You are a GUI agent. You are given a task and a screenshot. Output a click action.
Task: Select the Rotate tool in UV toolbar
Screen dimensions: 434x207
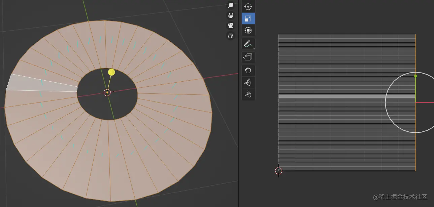(x=248, y=6)
